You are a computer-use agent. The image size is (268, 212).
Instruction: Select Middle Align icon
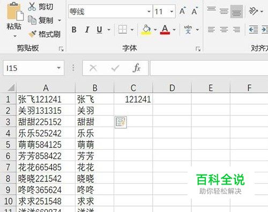point(224,11)
